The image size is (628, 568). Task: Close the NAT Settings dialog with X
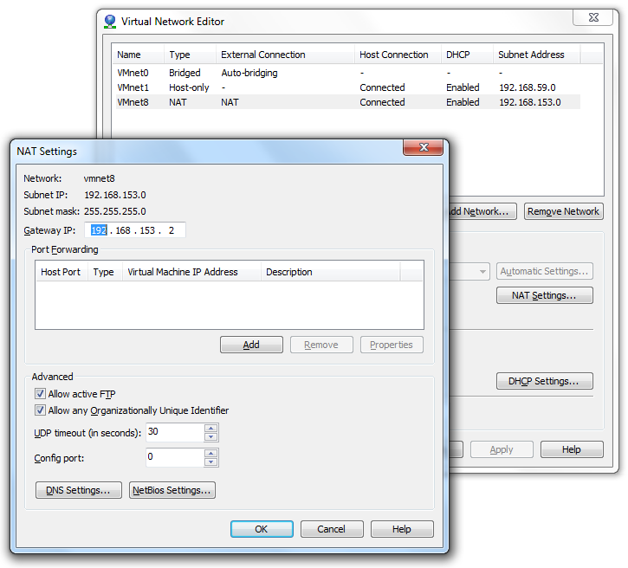tap(424, 147)
